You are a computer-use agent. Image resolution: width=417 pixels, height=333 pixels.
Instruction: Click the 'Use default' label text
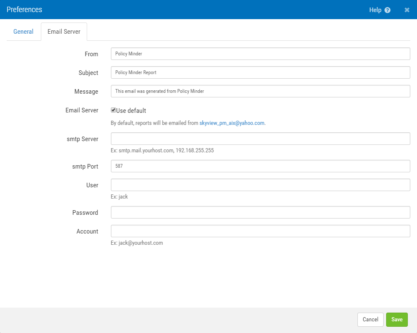[x=131, y=110]
